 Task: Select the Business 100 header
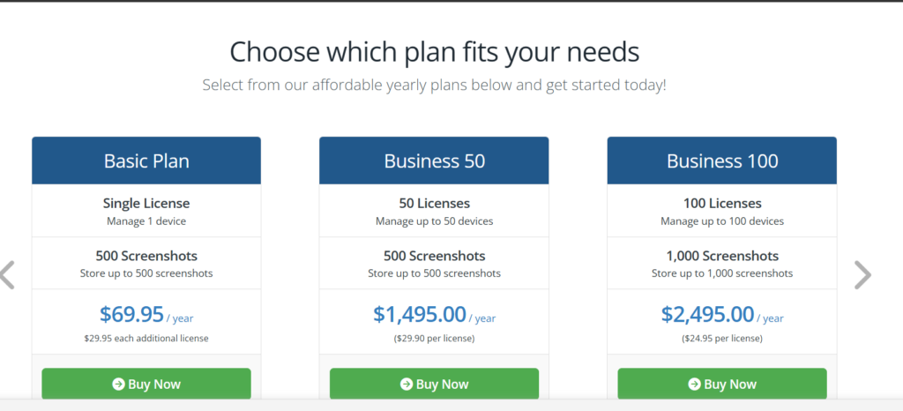point(722,161)
